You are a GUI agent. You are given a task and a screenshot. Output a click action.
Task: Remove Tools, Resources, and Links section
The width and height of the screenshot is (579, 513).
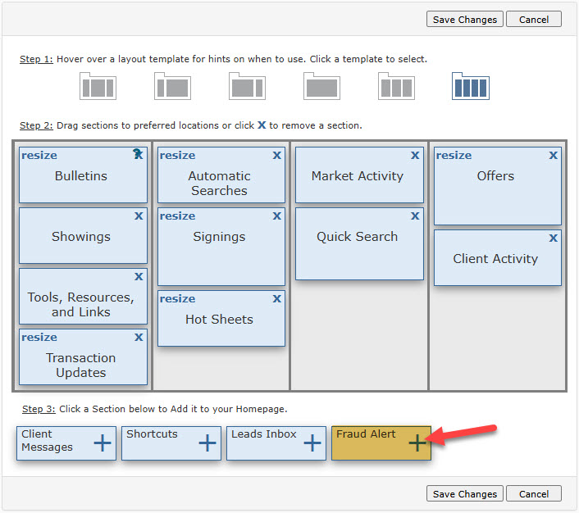point(139,276)
